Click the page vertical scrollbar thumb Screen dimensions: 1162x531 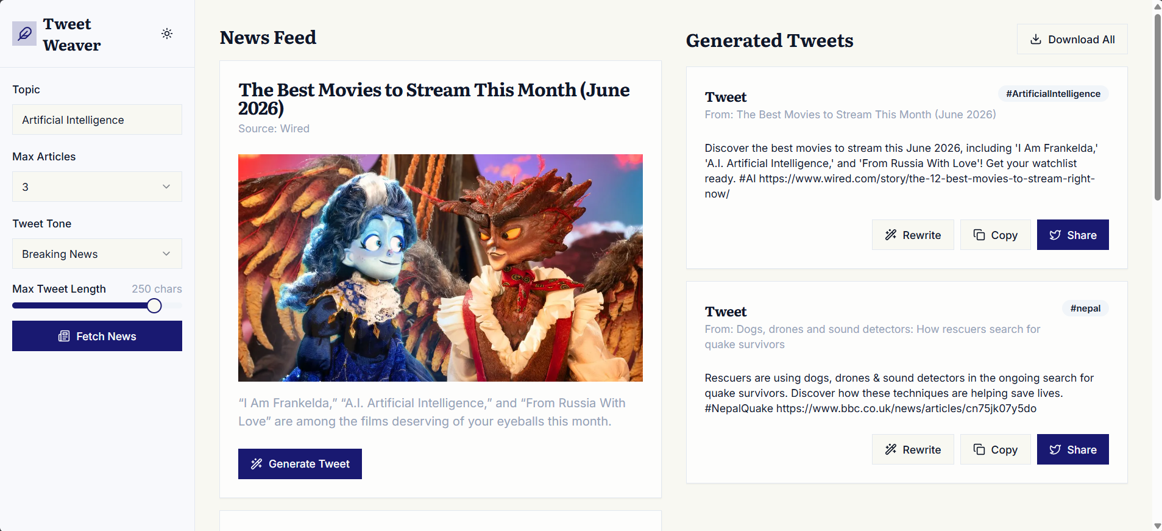click(x=1157, y=107)
